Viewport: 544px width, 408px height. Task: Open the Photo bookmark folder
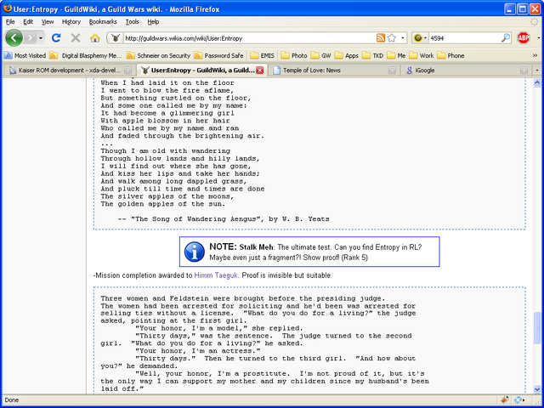tap(294, 55)
